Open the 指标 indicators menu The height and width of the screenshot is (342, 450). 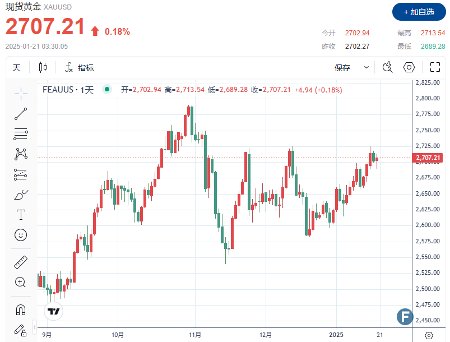(79, 68)
